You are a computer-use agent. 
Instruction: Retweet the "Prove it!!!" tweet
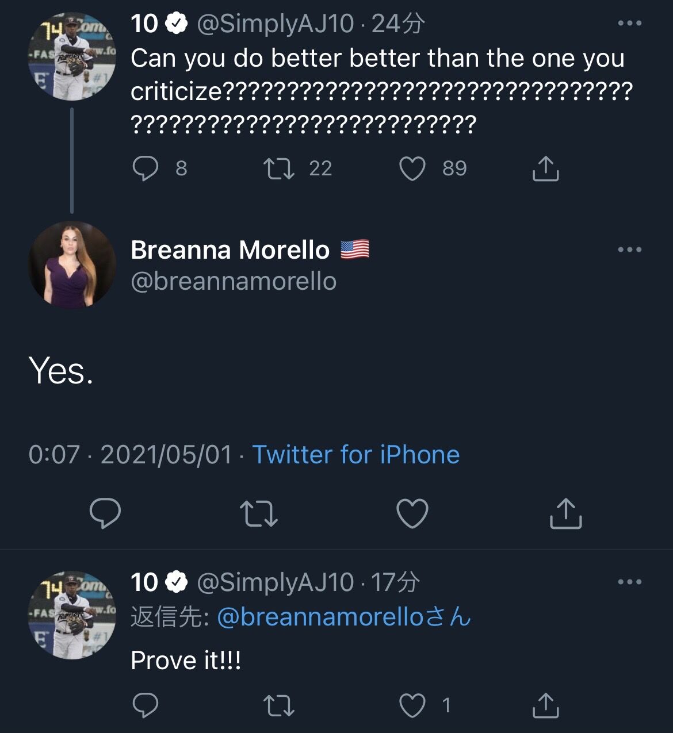tap(279, 705)
